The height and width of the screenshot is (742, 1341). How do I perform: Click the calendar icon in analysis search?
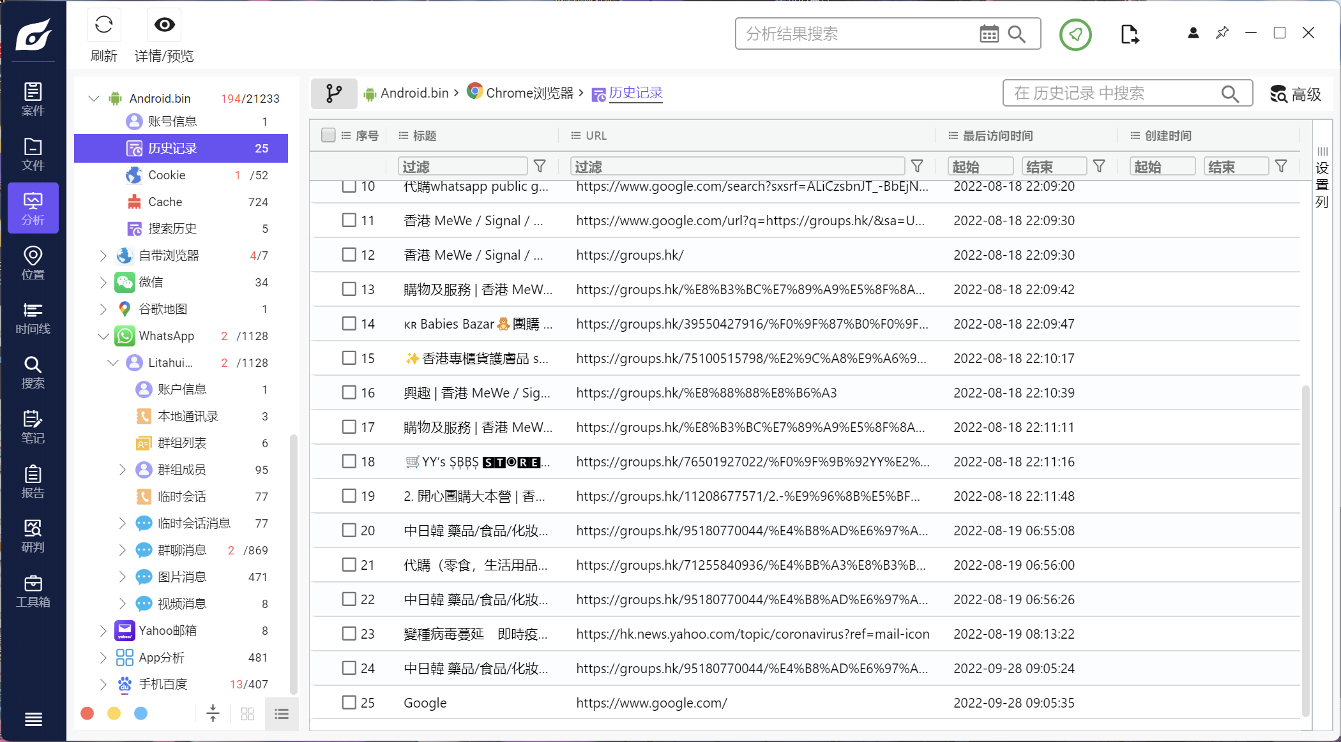click(989, 34)
